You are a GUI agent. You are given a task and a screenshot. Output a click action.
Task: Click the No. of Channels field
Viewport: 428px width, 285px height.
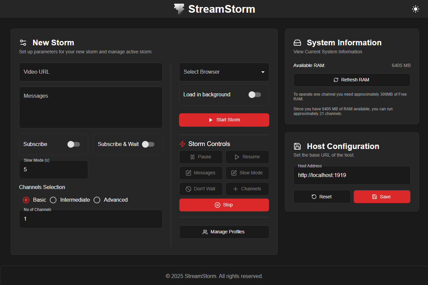pyautogui.click(x=91, y=219)
